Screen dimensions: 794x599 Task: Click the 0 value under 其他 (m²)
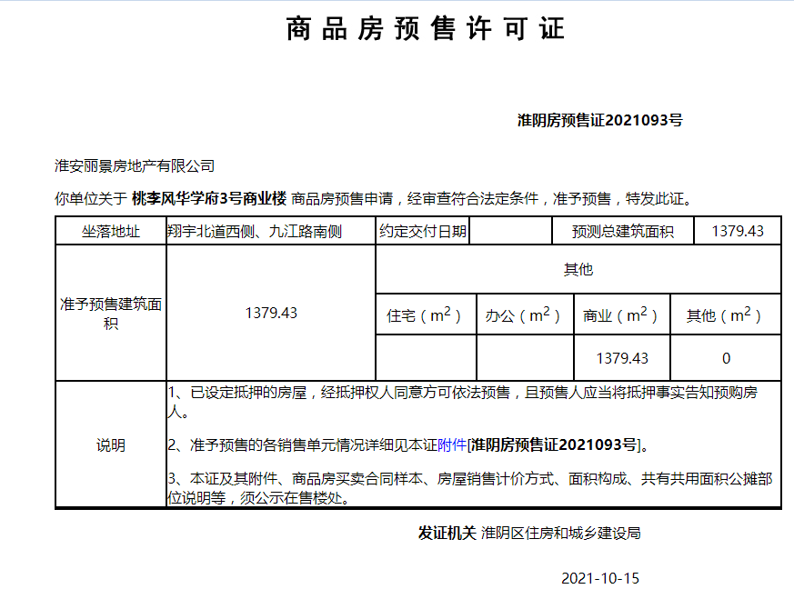pyautogui.click(x=726, y=358)
